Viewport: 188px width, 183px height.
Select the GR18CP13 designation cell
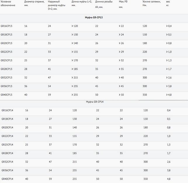(6, 35)
